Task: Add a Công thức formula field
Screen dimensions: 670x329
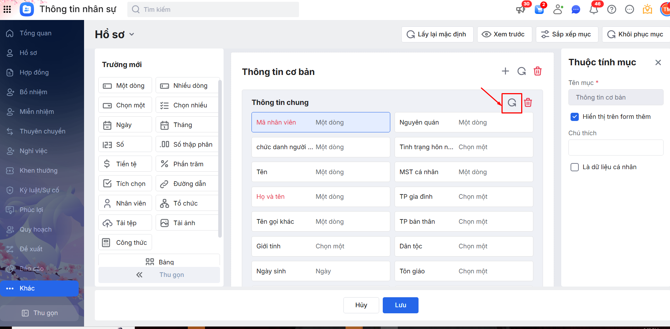Action: coord(125,243)
